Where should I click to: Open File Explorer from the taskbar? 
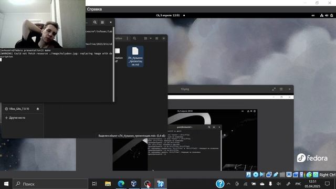(108, 184)
